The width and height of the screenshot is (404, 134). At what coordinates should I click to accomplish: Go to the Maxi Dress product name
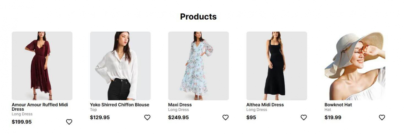click(180, 105)
